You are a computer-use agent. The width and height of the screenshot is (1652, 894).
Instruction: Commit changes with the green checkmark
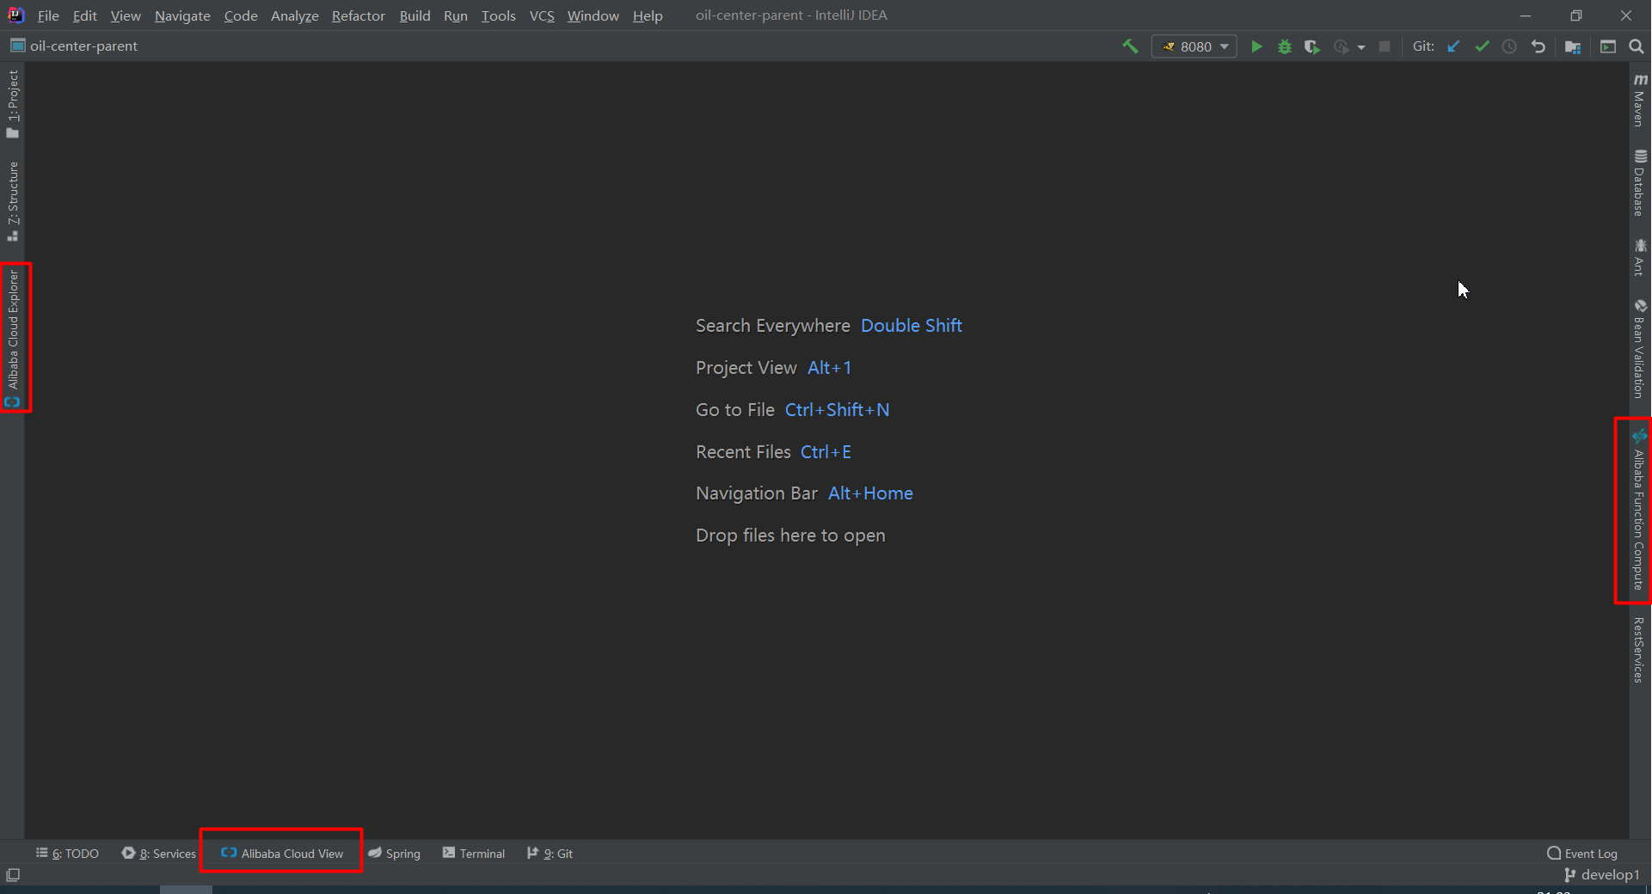point(1482,46)
